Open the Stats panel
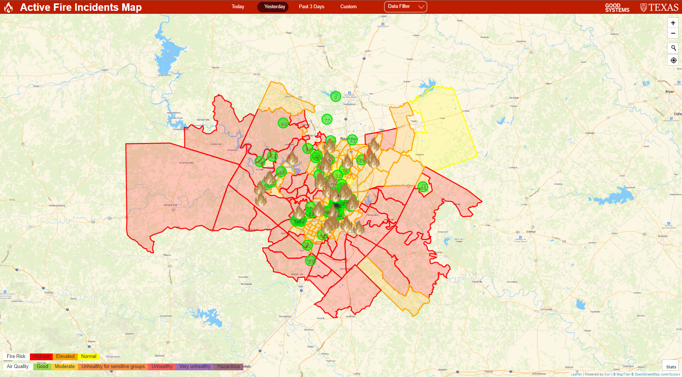 coord(671,367)
